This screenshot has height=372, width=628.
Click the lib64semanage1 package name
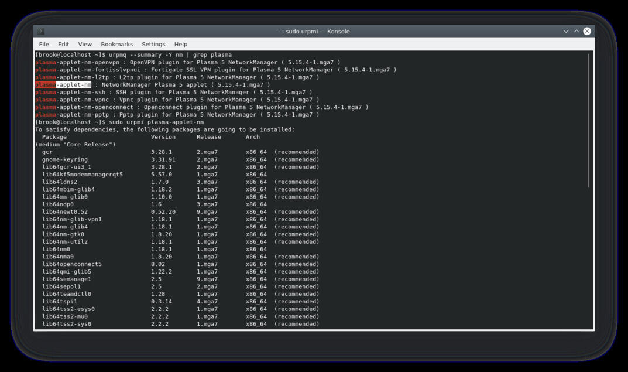click(67, 279)
